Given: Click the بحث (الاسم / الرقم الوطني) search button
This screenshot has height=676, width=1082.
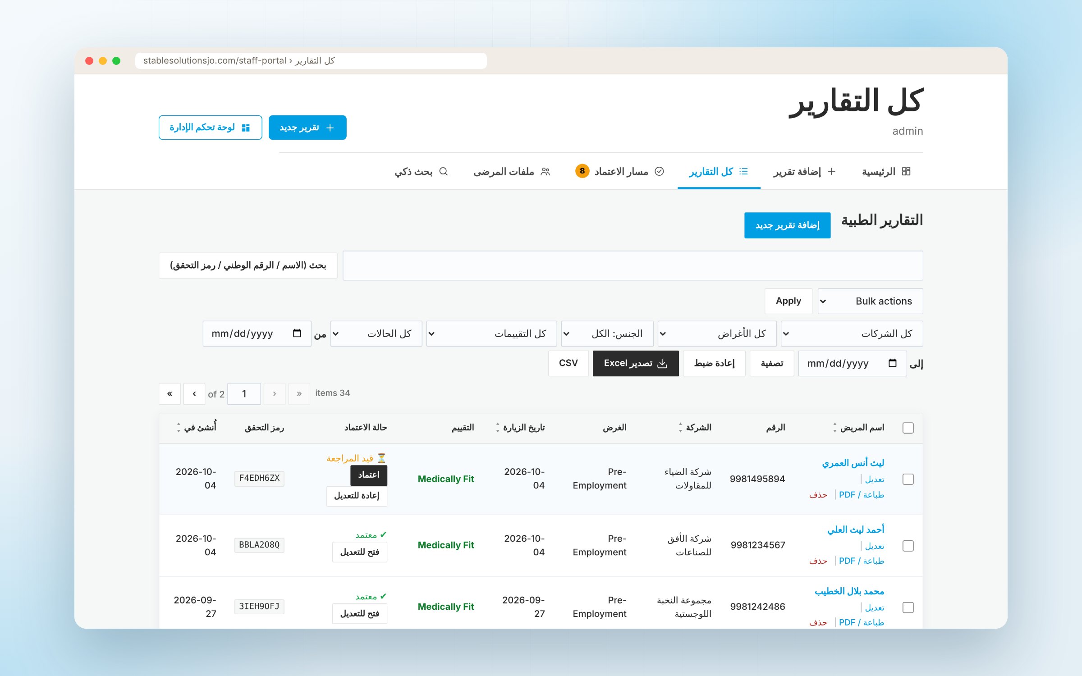Looking at the screenshot, I should [248, 265].
